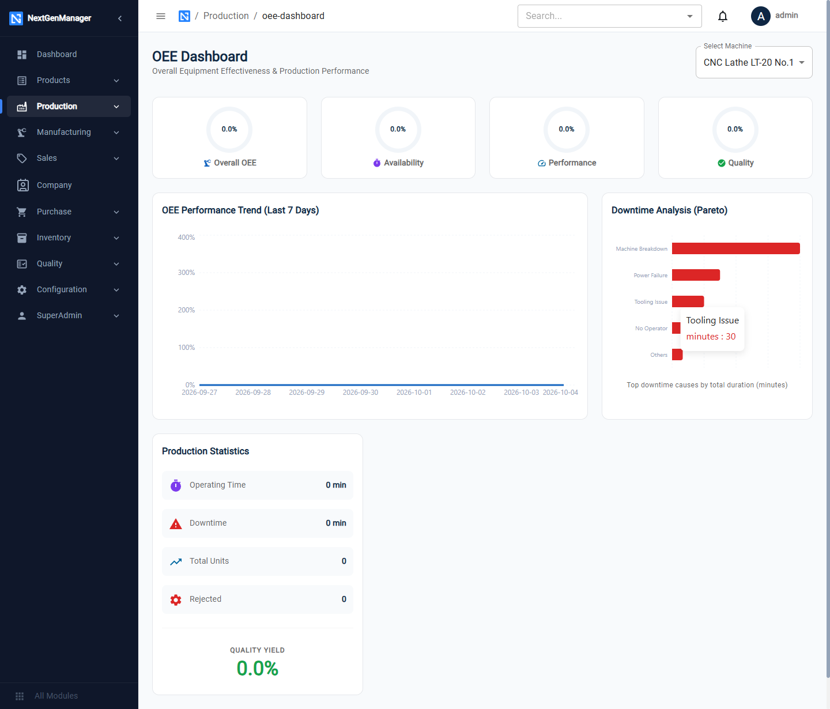The width and height of the screenshot is (830, 709).
Task: Expand the Purchase menu chevron
Action: pyautogui.click(x=116, y=212)
